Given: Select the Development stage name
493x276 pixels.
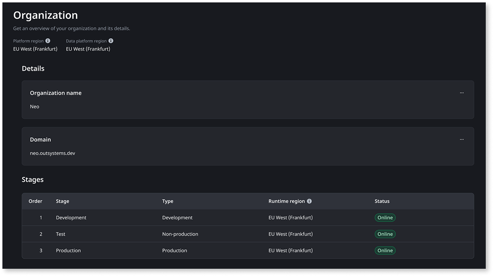Looking at the screenshot, I should [71, 218].
